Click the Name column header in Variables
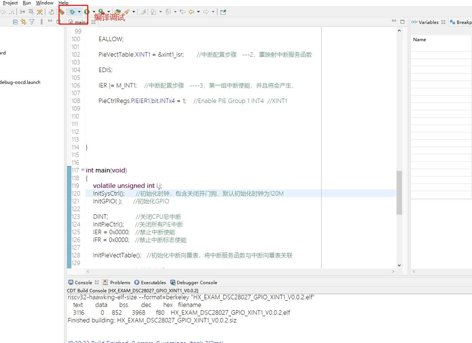Screen dimensions: 472x343 pyautogui.click(x=419, y=40)
